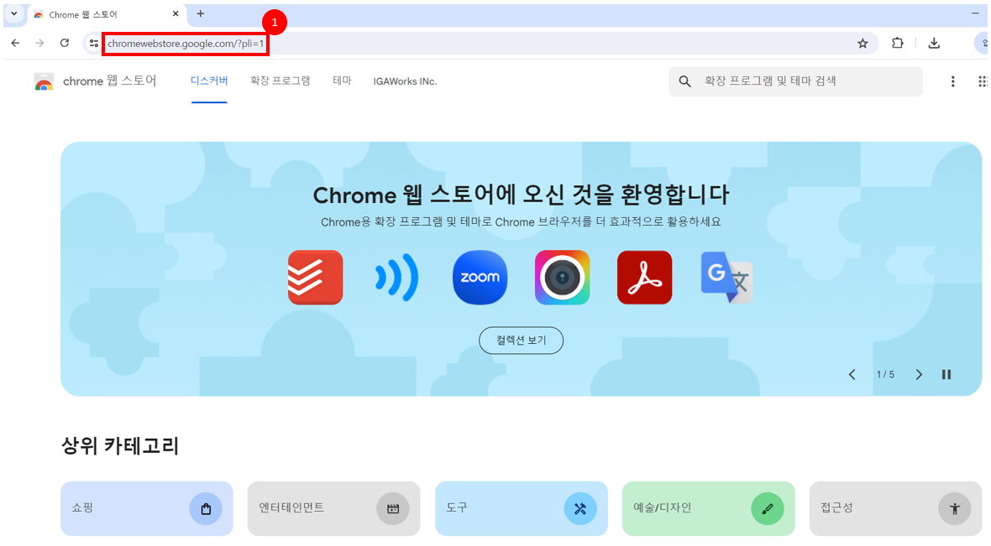
Task: Select the blue sound-wave extension icon
Action: pos(397,277)
